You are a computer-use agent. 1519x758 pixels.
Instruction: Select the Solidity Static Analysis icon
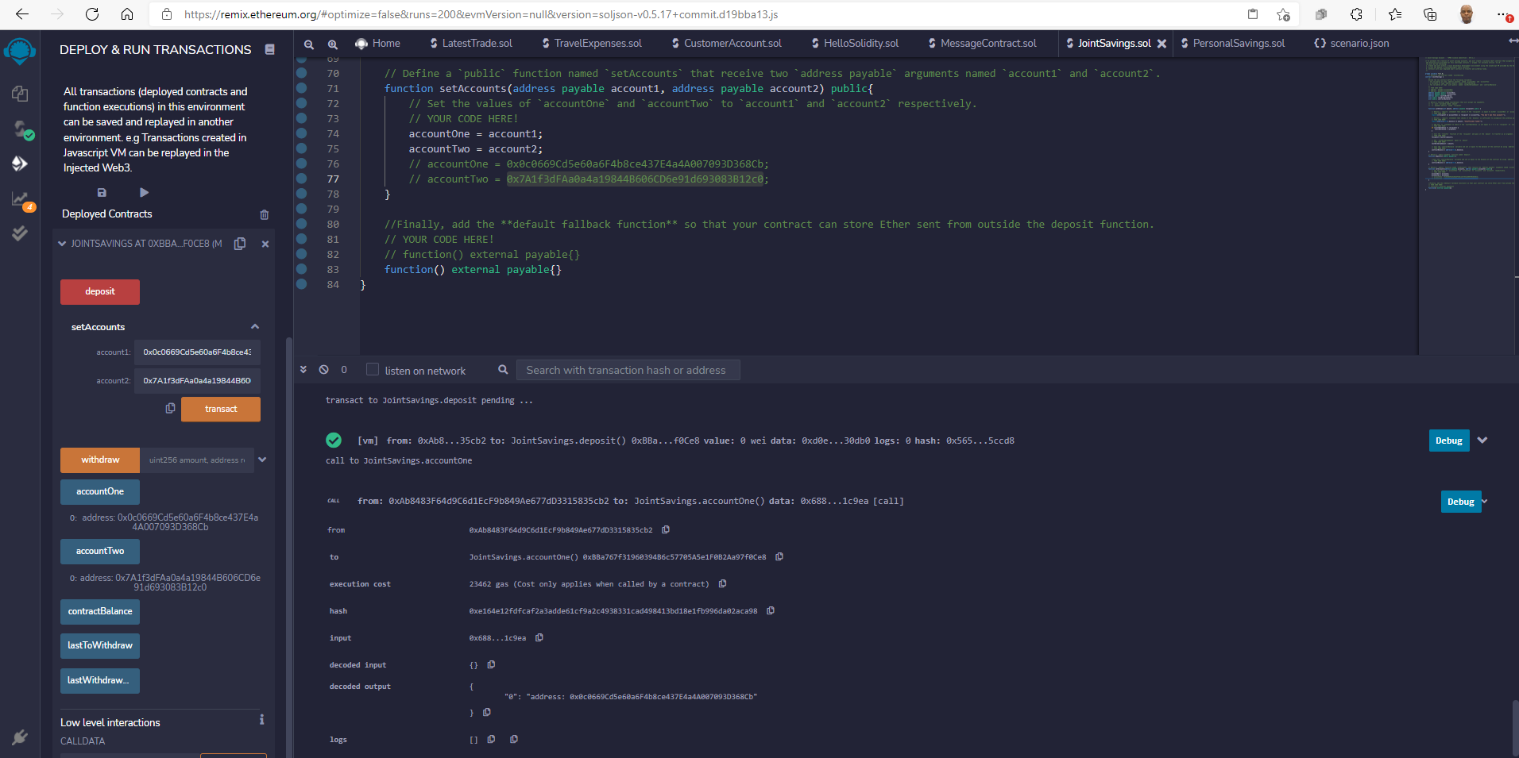click(x=20, y=233)
